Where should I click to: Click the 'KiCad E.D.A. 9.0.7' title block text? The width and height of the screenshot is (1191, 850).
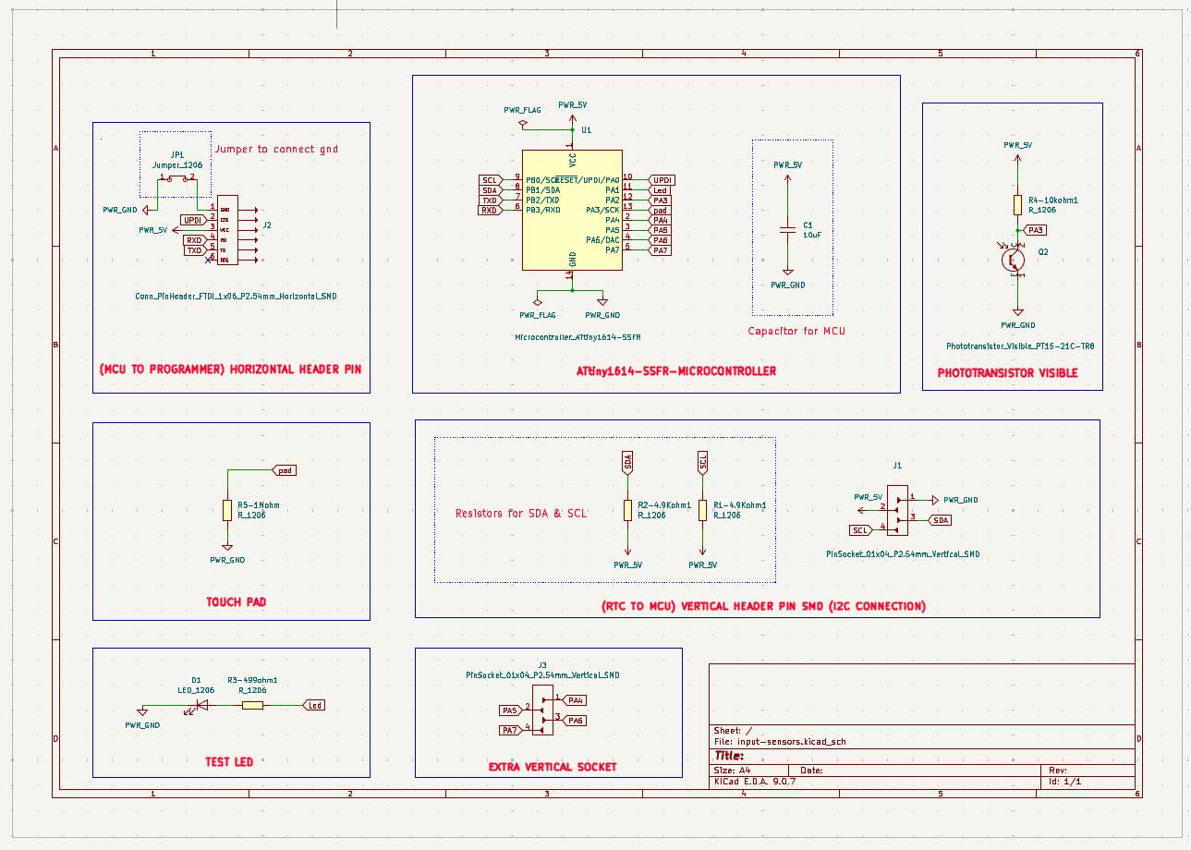(x=755, y=782)
